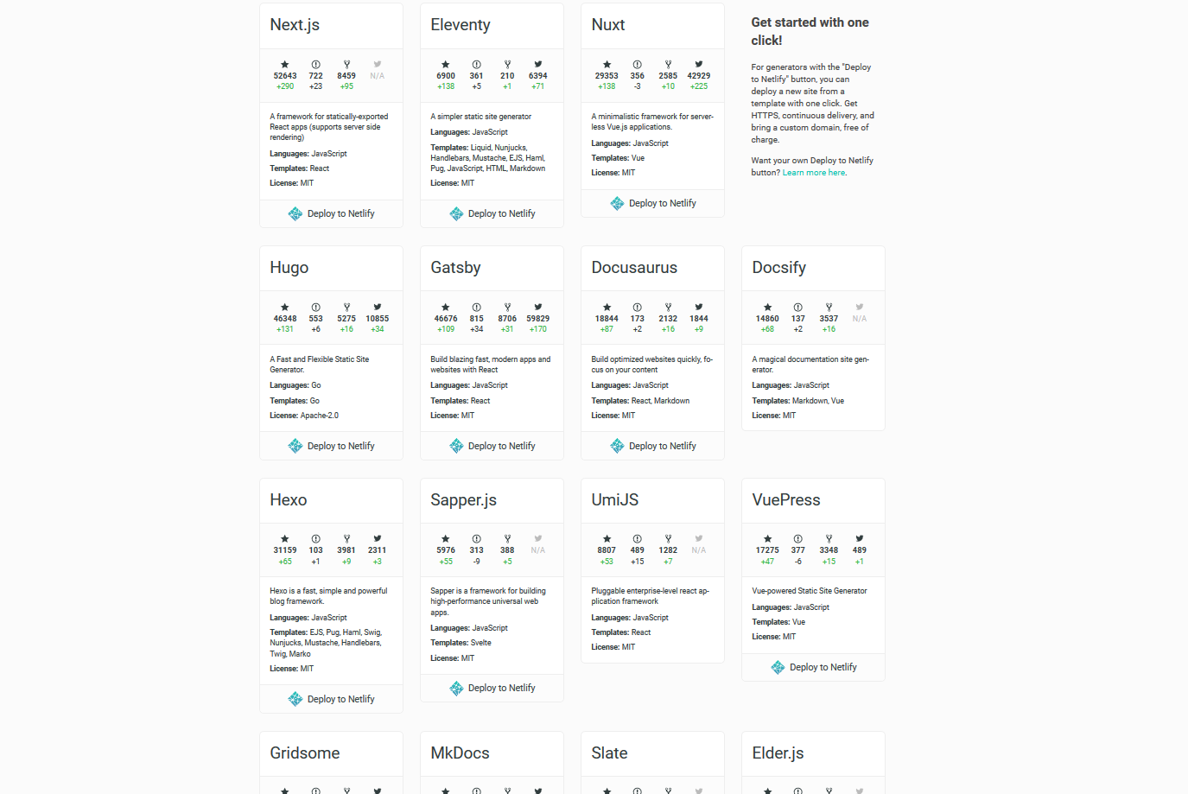The image size is (1188, 794).
Task: Click Docusaurus fork count 2132
Action: pyautogui.click(x=668, y=319)
